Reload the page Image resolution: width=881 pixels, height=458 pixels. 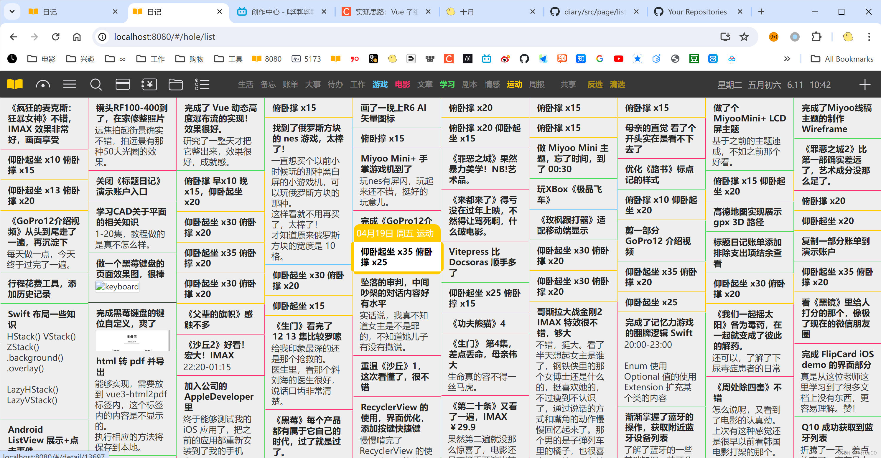click(x=56, y=37)
